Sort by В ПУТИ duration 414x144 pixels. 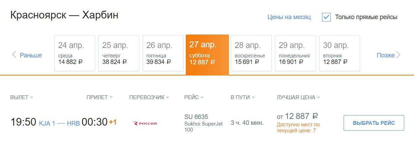point(243,97)
